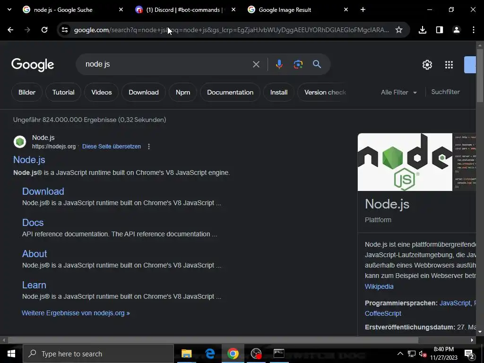The height and width of the screenshot is (363, 484).
Task: Select the Bilder filter chip
Action: click(x=27, y=92)
